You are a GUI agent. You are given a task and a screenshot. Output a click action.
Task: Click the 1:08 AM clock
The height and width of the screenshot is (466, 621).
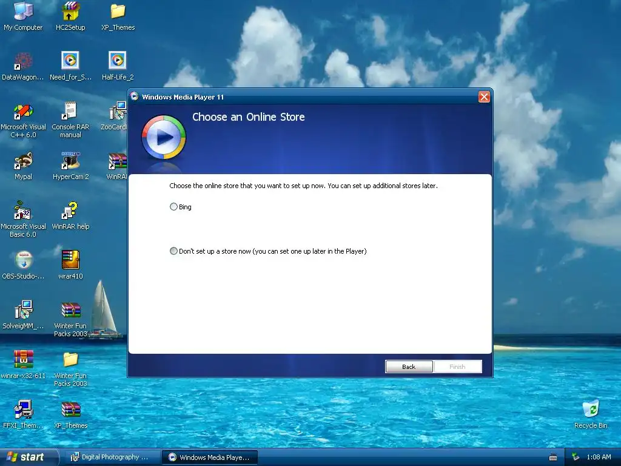(x=599, y=457)
